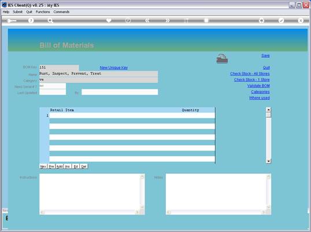Click the New Unique Key link
Screen dimensions: 311x232
pos(114,68)
